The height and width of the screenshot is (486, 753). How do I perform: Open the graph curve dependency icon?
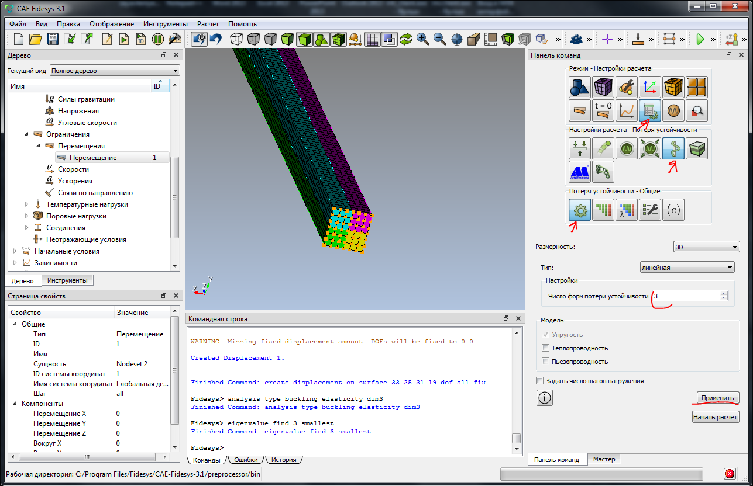coord(626,110)
